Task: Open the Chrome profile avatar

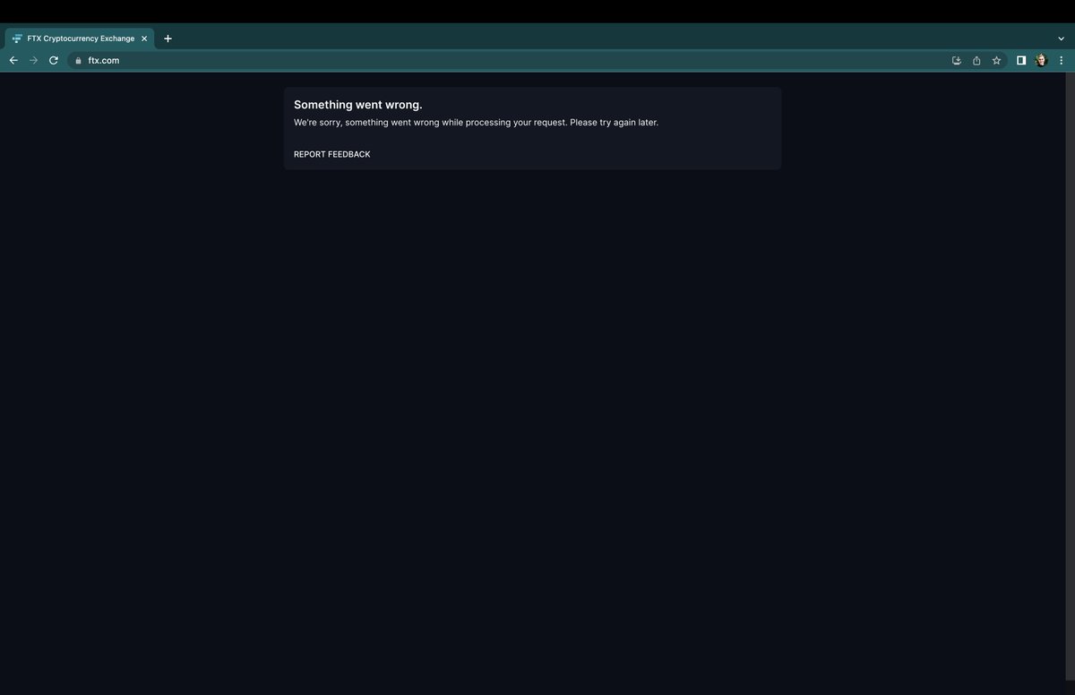Action: pos(1041,60)
